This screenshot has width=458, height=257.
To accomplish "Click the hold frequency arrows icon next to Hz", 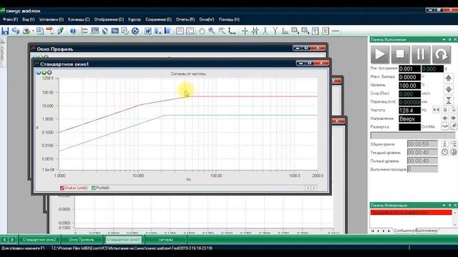I will (x=436, y=110).
